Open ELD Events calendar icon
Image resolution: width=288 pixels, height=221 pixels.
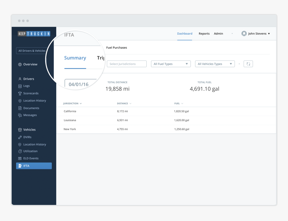21,158
